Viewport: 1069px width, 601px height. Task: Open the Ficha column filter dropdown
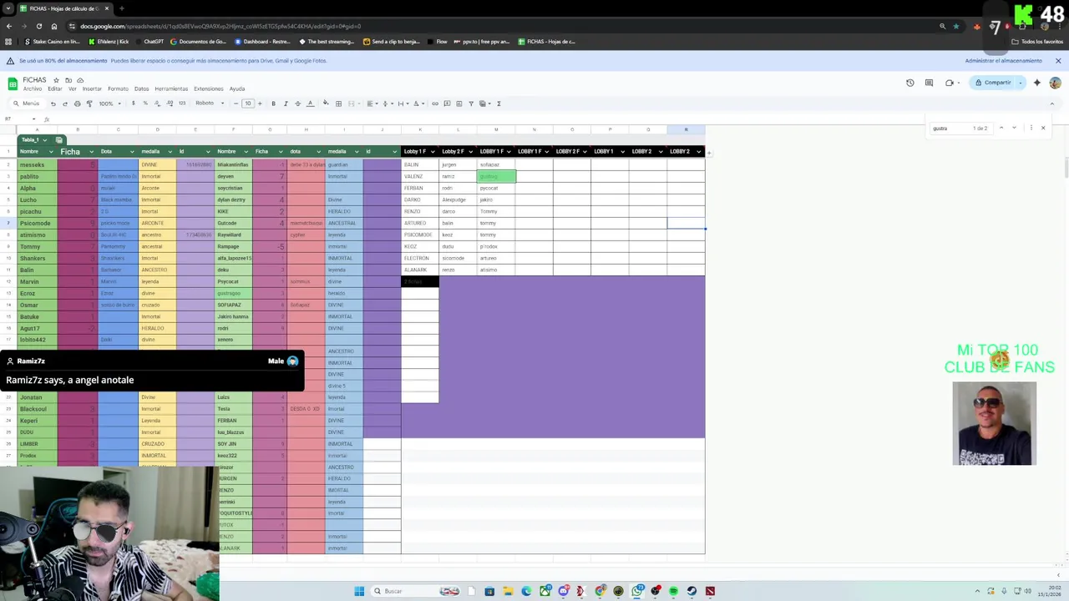92,151
